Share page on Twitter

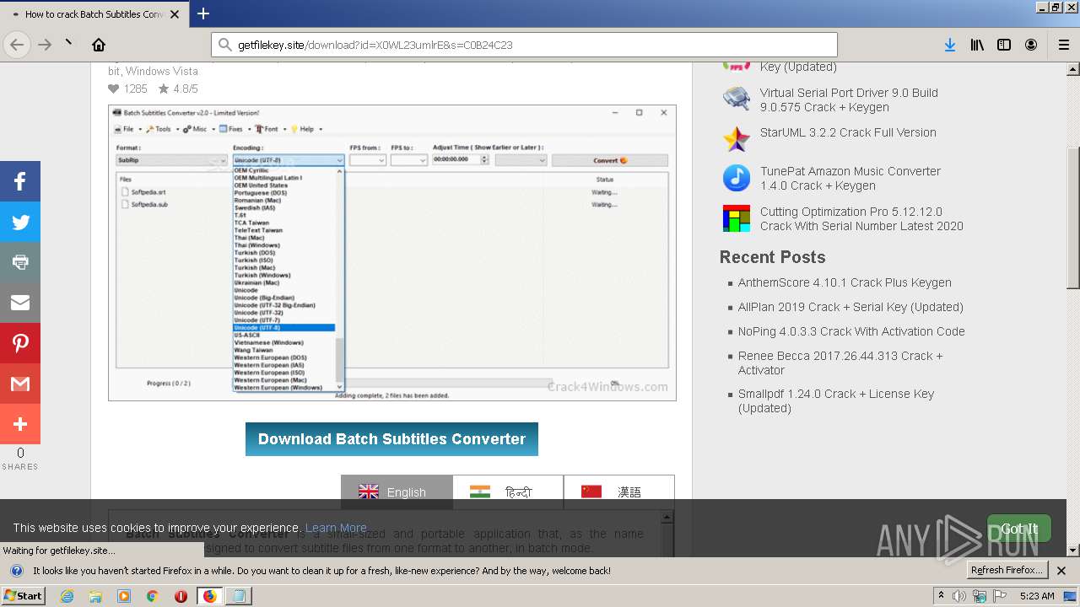pyautogui.click(x=20, y=222)
